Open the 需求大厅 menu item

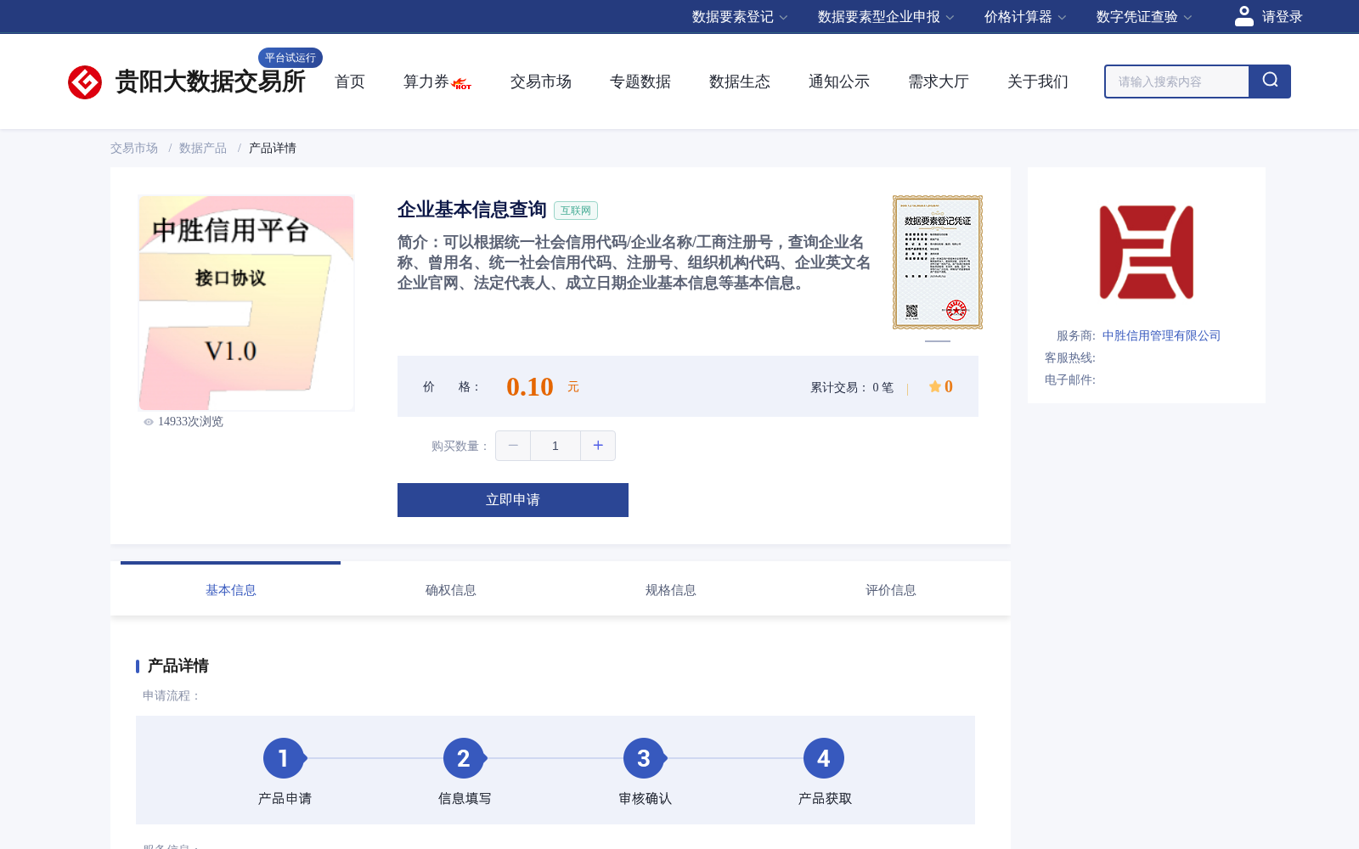(939, 82)
